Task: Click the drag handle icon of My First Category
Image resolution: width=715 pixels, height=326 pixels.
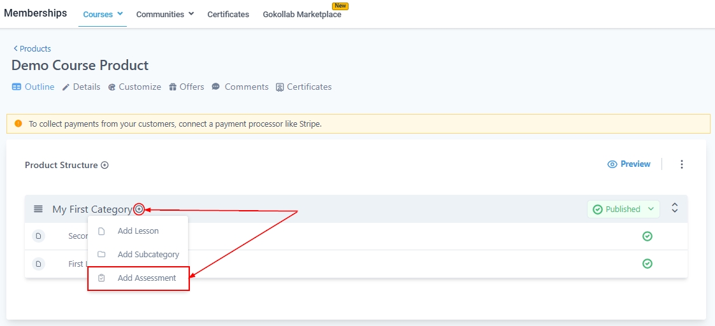Action: [38, 209]
